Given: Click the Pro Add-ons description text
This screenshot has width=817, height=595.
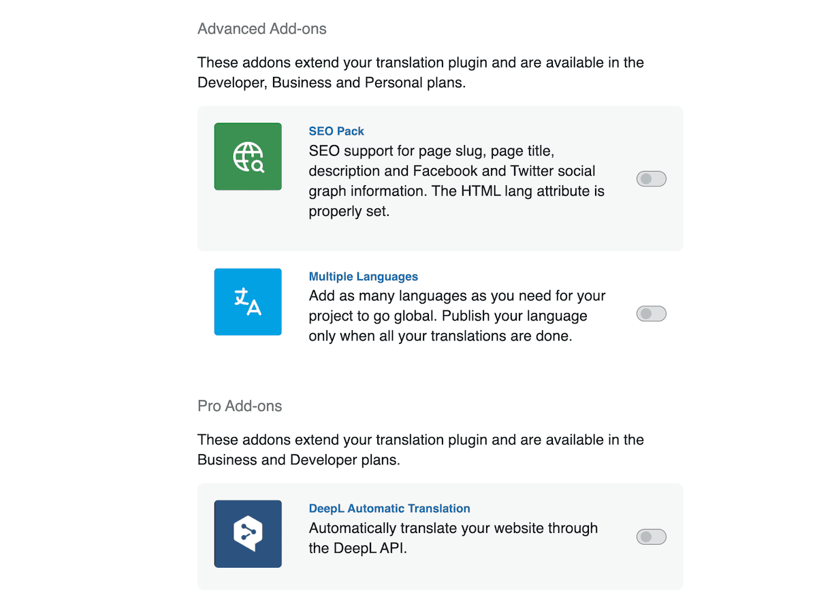Looking at the screenshot, I should click(x=420, y=449).
